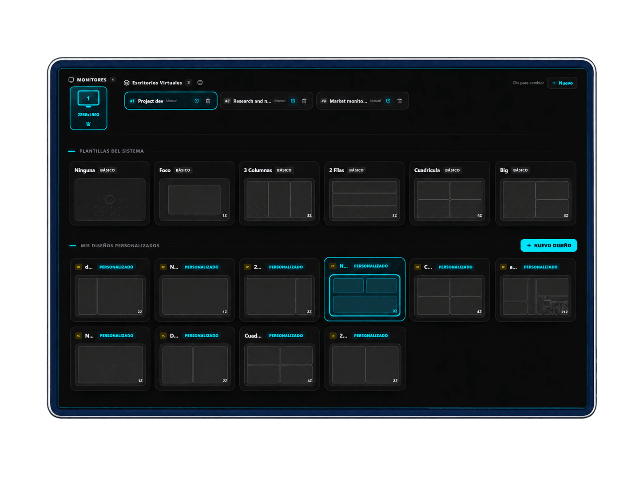Screen dimensions: 643x482
Task: Click the 'Clic para cambiar' hint text
Action: pyautogui.click(x=528, y=83)
